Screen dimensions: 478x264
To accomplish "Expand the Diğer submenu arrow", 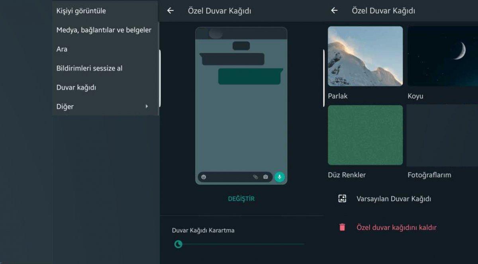I will [147, 106].
